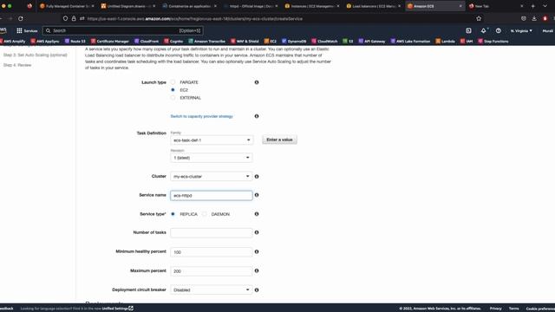Open the WAF & Shield bookmark shortcut
Viewport: 555px width, 312px height.
245,42
